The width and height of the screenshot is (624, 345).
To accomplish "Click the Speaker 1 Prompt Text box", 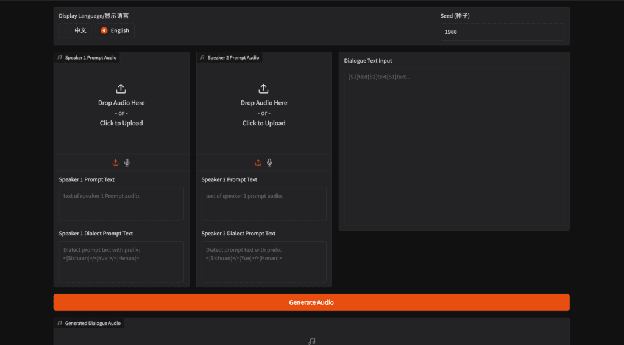I will (x=121, y=204).
